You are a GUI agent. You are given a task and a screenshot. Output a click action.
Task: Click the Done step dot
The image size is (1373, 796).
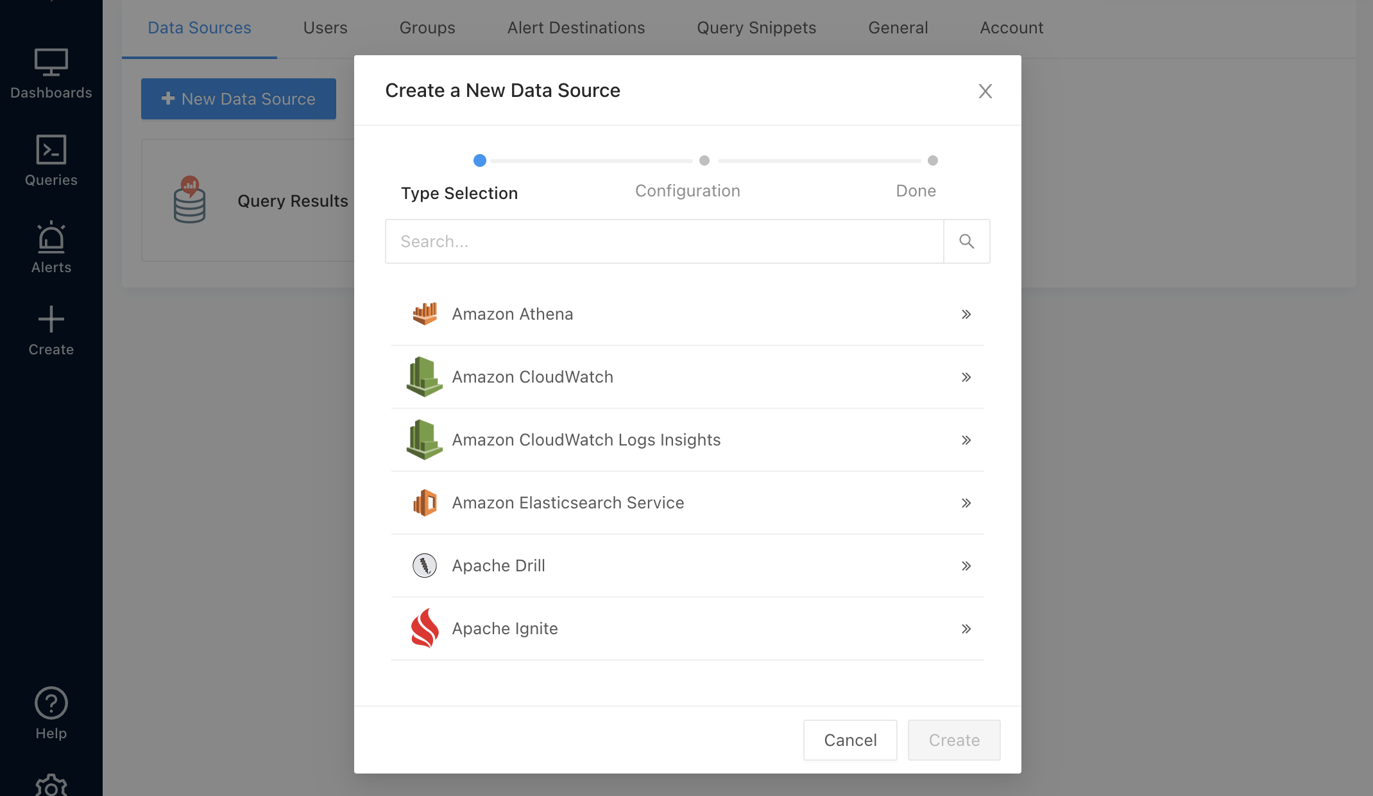tap(933, 160)
